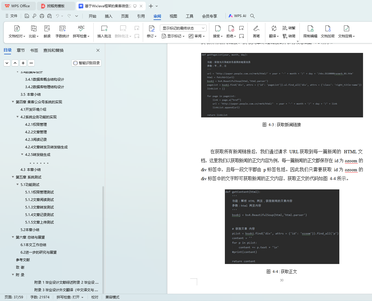The width and height of the screenshot is (372, 301).
Task: Click the print icon in quick access bar
Action: pos(42,16)
